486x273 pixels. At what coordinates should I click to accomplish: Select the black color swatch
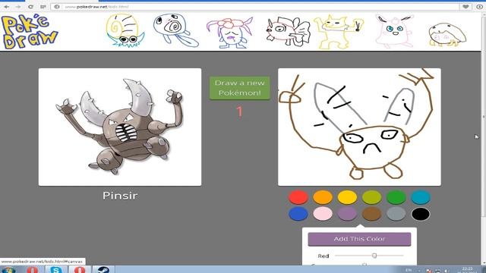click(x=421, y=214)
